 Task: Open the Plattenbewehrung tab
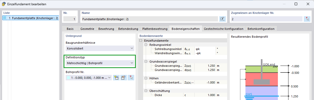[x=155, y=29]
